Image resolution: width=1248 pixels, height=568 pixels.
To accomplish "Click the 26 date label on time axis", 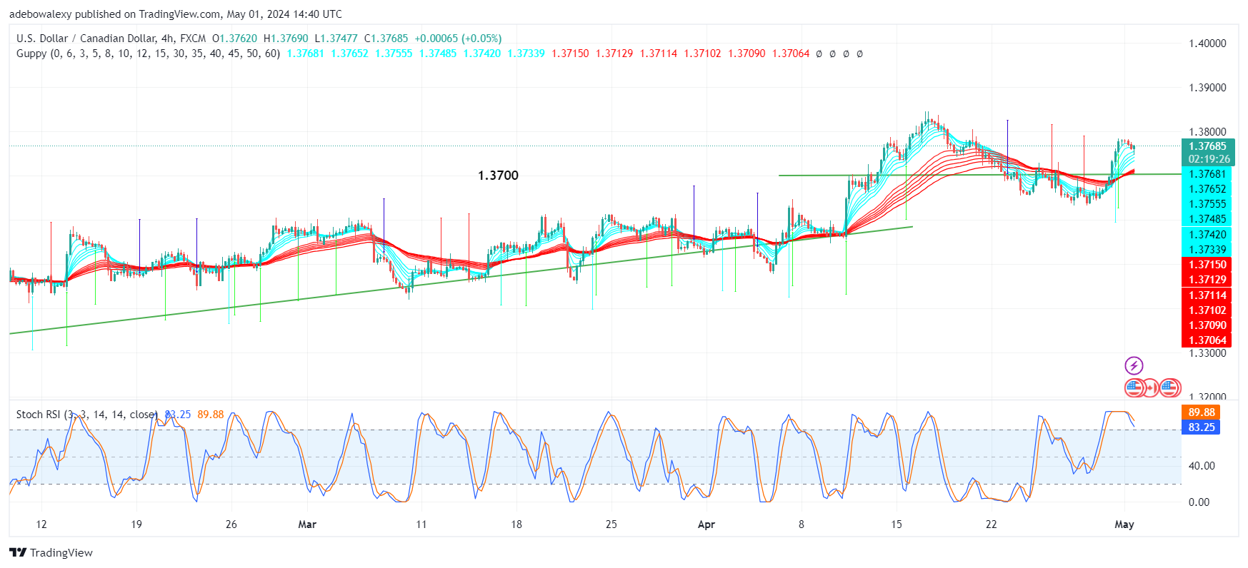I will coord(231,524).
